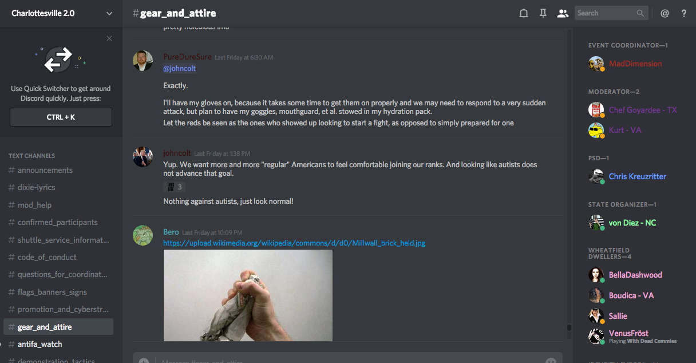Open the notification bell settings
This screenshot has width=696, height=363.
tap(523, 13)
